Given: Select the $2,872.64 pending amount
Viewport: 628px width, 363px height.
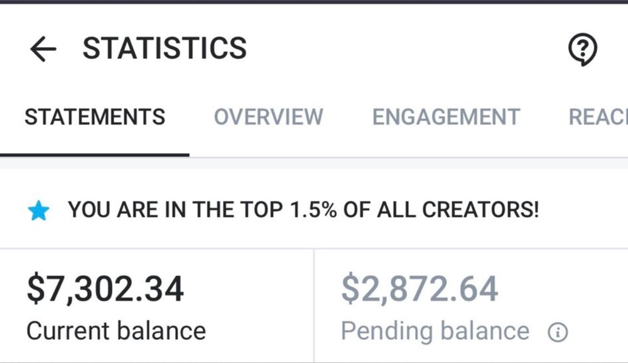Looking at the screenshot, I should point(420,289).
